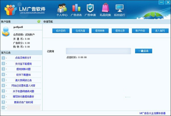
Task: Open the 礼品兑换 shopping bag icon
Action: point(105,10)
